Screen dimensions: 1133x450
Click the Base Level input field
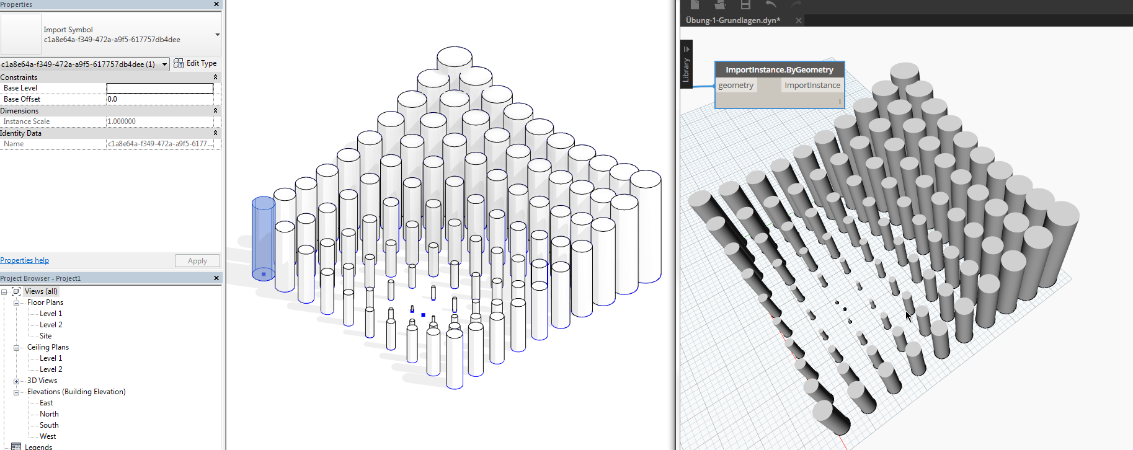click(x=159, y=89)
